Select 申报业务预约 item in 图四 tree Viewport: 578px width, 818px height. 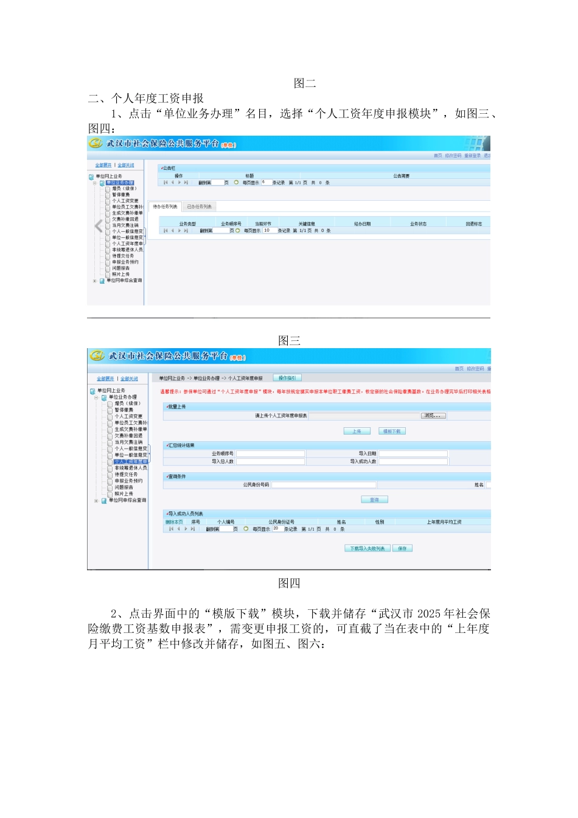click(x=128, y=481)
